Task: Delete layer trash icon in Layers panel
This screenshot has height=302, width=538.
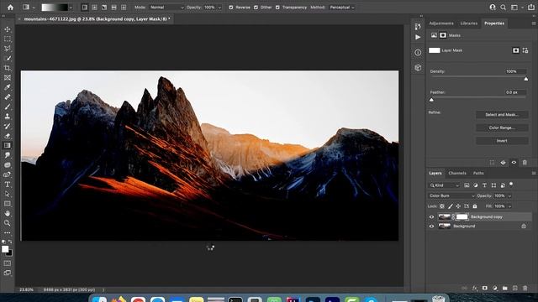Action: click(525, 289)
